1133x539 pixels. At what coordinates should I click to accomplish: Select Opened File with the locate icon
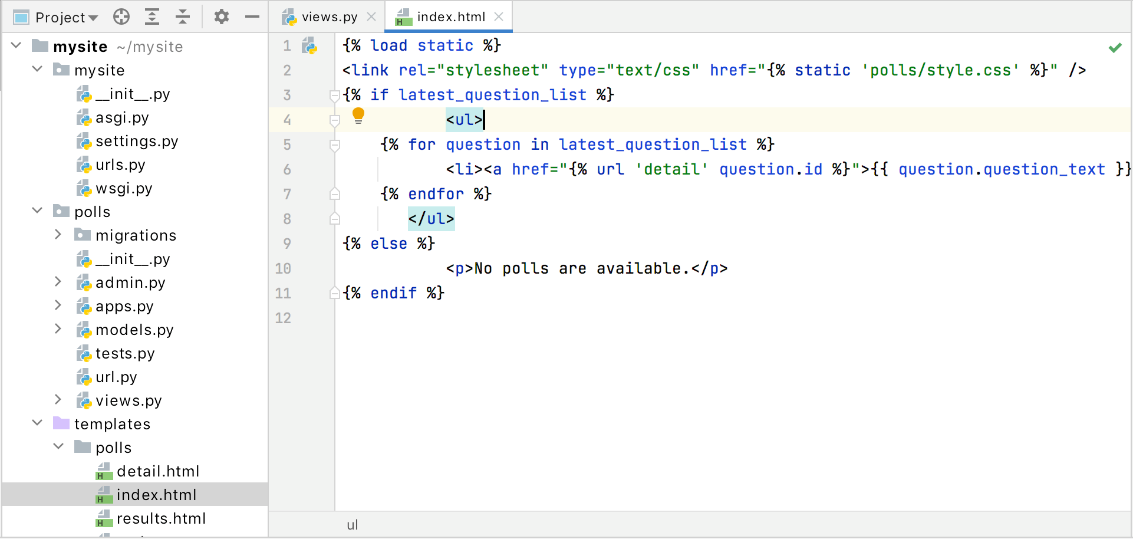[x=121, y=17]
